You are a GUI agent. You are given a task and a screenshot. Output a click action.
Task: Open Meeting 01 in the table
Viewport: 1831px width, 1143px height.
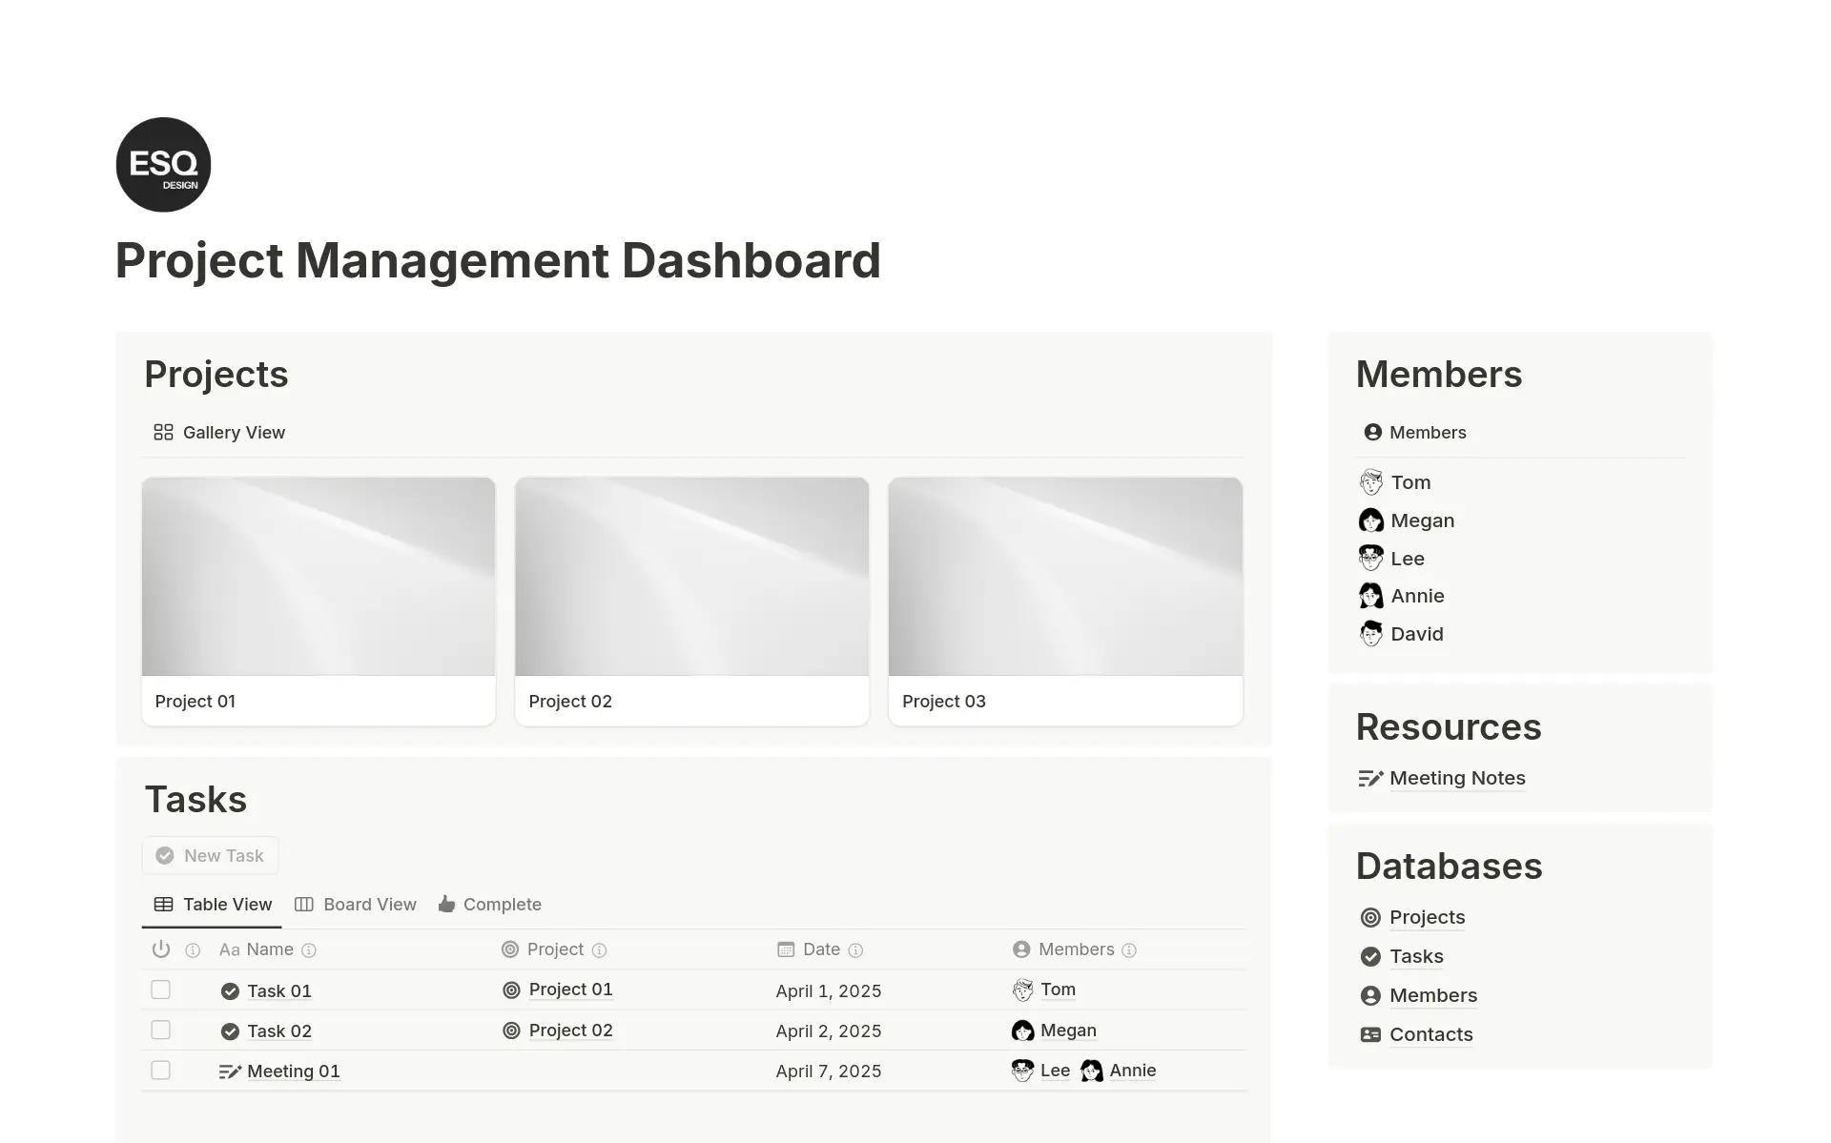click(294, 1072)
